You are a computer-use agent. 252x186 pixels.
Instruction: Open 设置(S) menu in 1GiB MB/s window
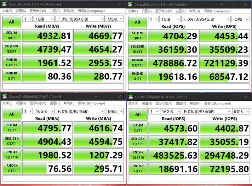coord(20,11)
